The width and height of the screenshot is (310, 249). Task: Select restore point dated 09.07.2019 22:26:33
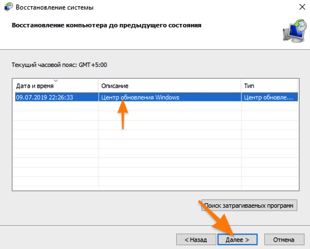click(157, 97)
